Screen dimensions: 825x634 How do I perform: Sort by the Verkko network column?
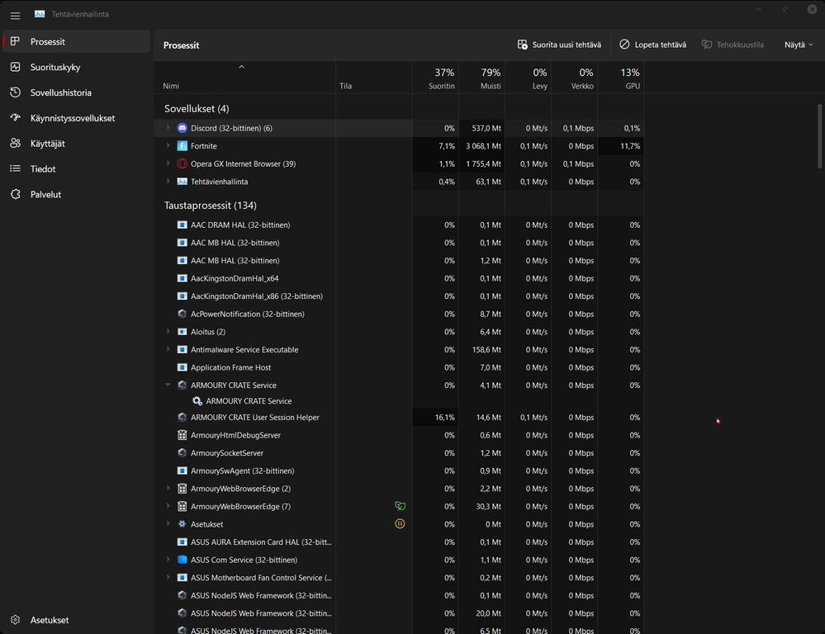click(x=574, y=78)
